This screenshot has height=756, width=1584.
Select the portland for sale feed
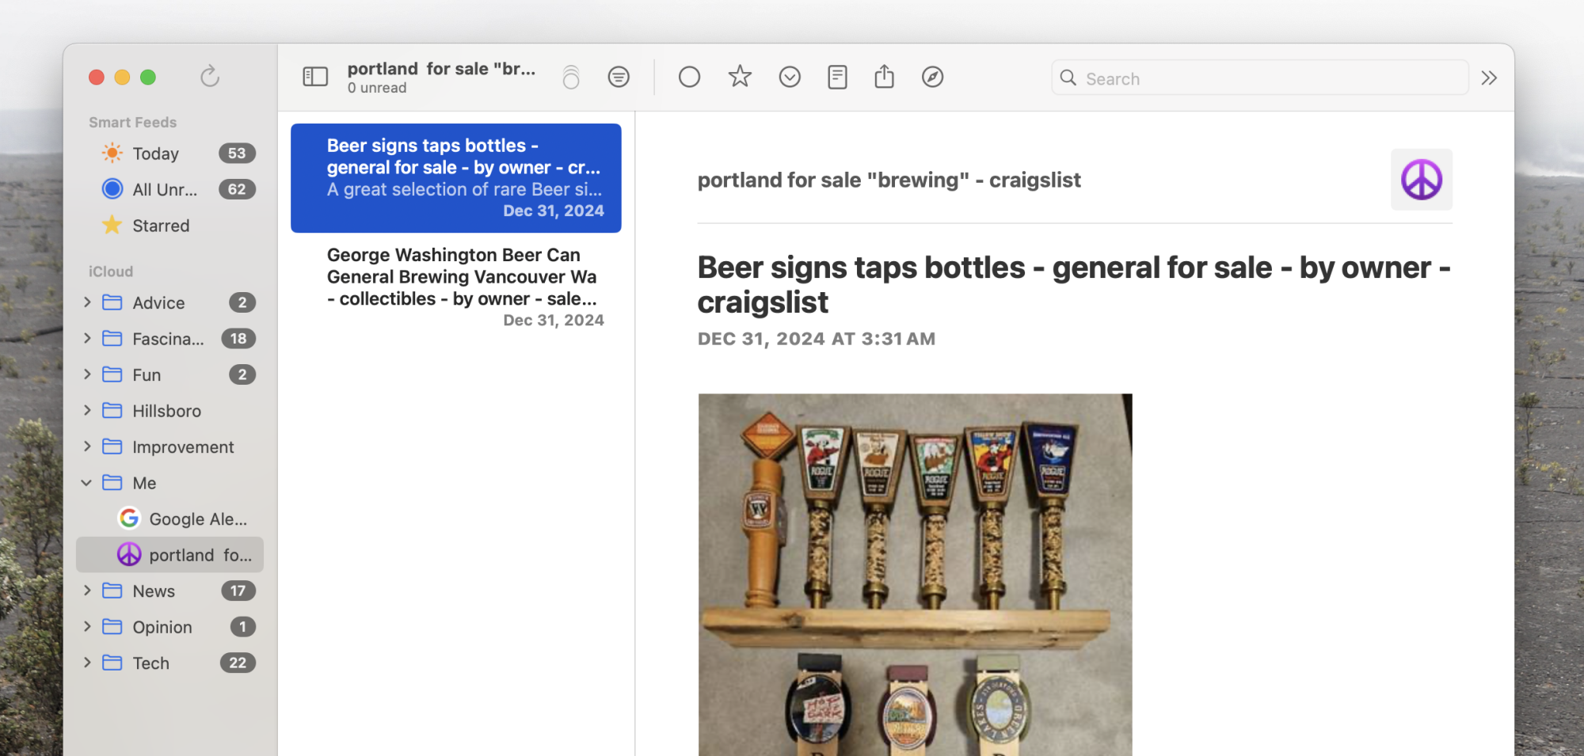coord(169,555)
